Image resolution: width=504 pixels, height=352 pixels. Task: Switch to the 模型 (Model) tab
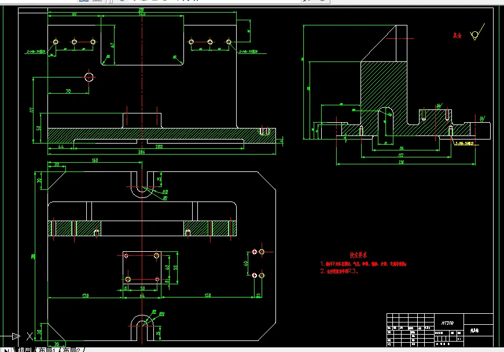pyautogui.click(x=24, y=350)
